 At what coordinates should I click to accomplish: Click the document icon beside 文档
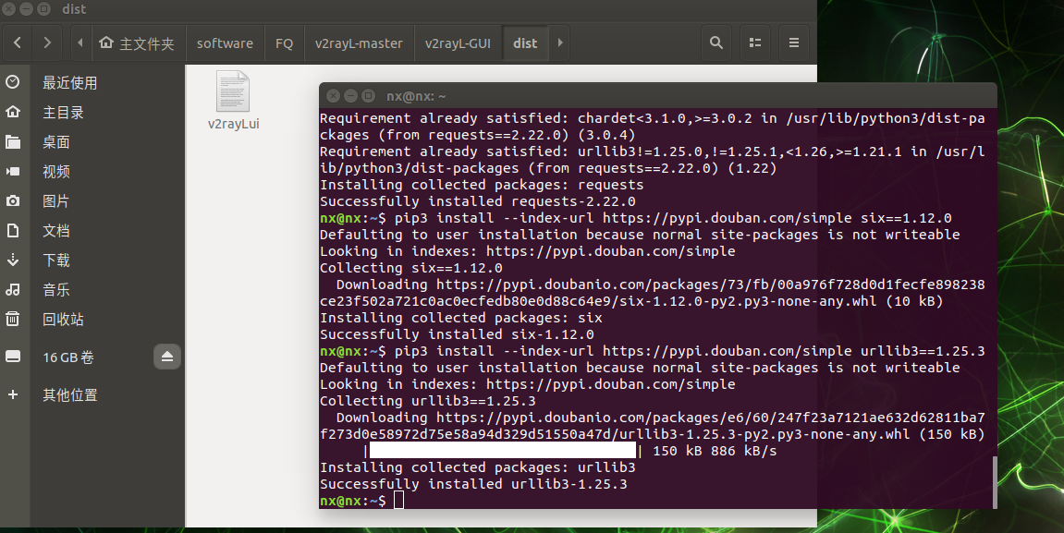click(12, 231)
